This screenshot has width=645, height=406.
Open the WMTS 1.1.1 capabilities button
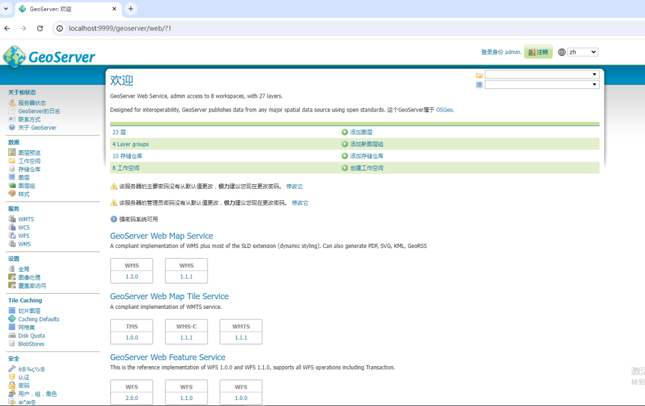[241, 331]
